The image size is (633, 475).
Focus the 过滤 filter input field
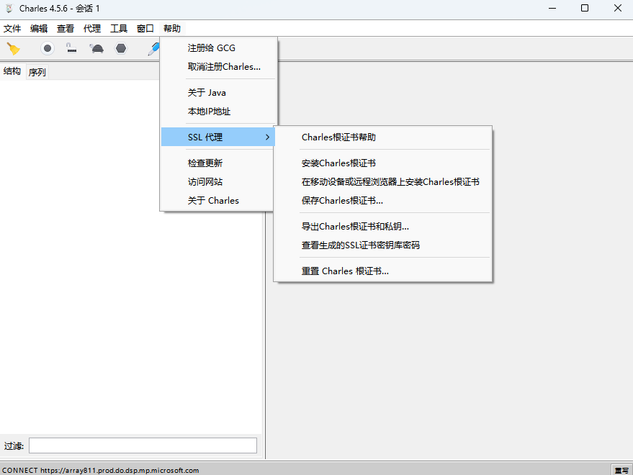[143, 445]
